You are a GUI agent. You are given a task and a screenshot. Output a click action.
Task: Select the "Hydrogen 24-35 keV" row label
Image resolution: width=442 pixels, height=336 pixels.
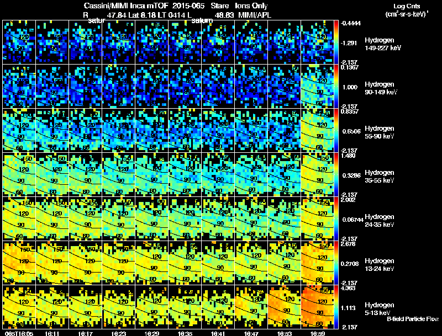coord(380,221)
